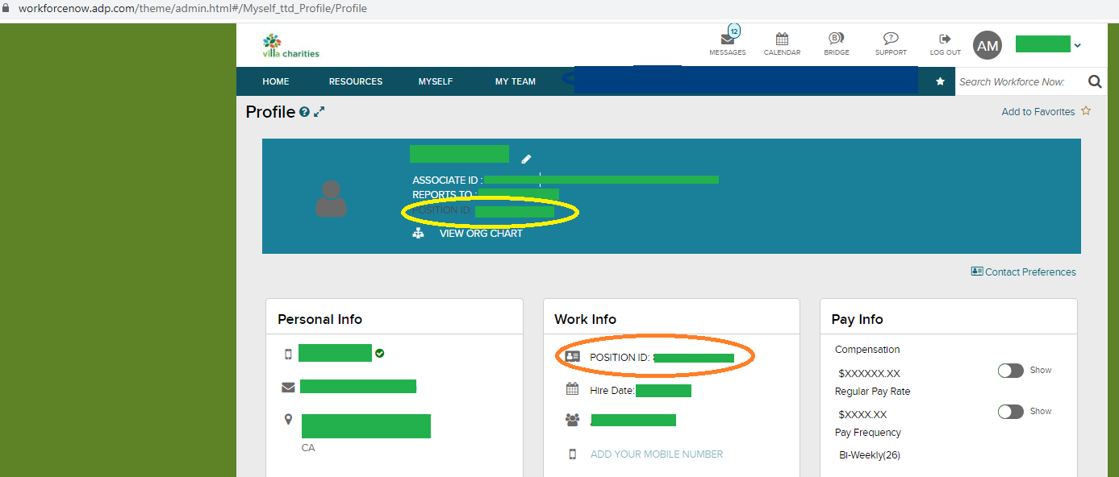This screenshot has width=1119, height=477.
Task: Focus the Search Workforce Now field
Action: pyautogui.click(x=1018, y=81)
